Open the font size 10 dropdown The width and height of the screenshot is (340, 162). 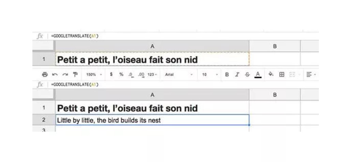208,74
